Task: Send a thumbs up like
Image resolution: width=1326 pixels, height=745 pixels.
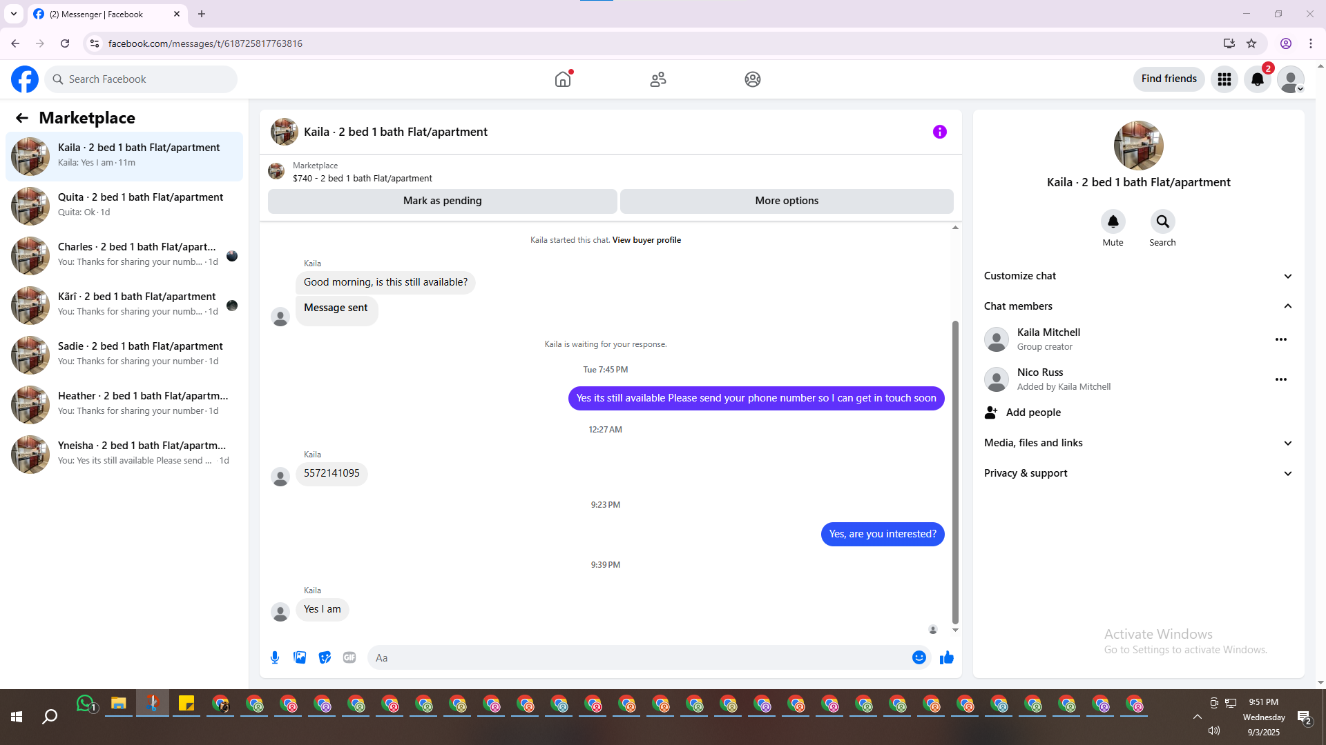Action: pyautogui.click(x=947, y=657)
